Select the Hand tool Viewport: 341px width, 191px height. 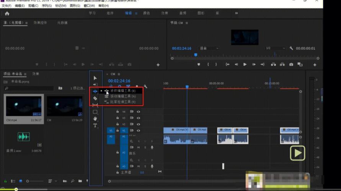(95, 119)
